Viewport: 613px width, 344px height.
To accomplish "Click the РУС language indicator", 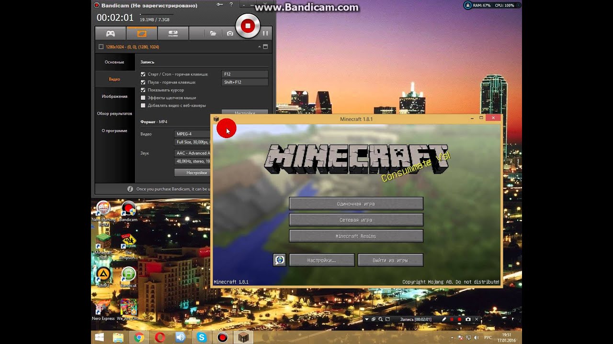I will coord(488,338).
